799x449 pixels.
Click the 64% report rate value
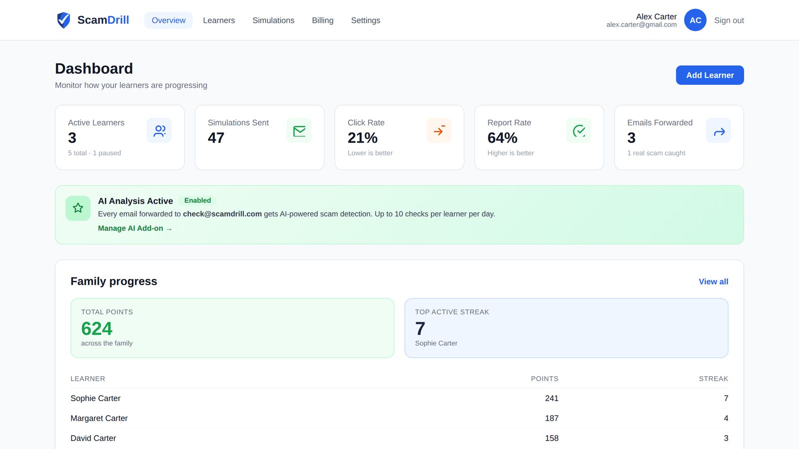(502, 138)
